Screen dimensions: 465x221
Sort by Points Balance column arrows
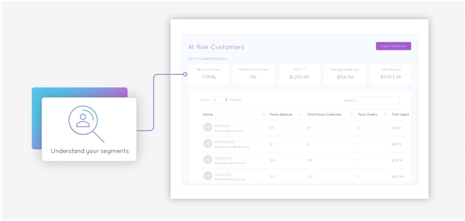point(301,115)
